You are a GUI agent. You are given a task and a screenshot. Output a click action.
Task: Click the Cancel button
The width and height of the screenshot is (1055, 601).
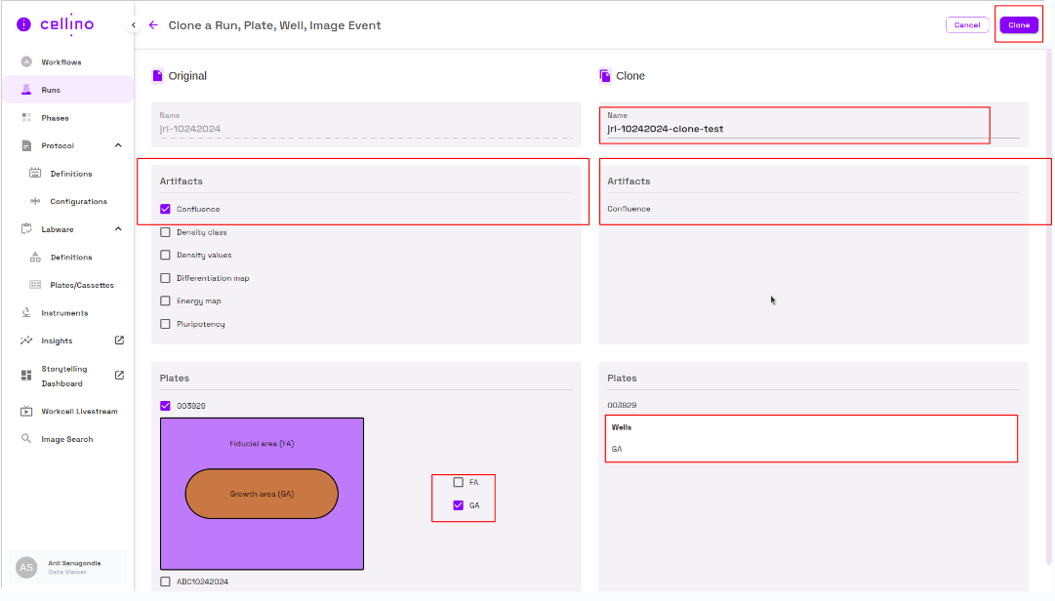(966, 25)
